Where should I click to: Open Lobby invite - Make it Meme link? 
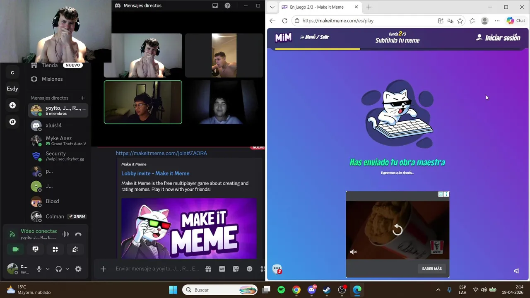pos(155,173)
